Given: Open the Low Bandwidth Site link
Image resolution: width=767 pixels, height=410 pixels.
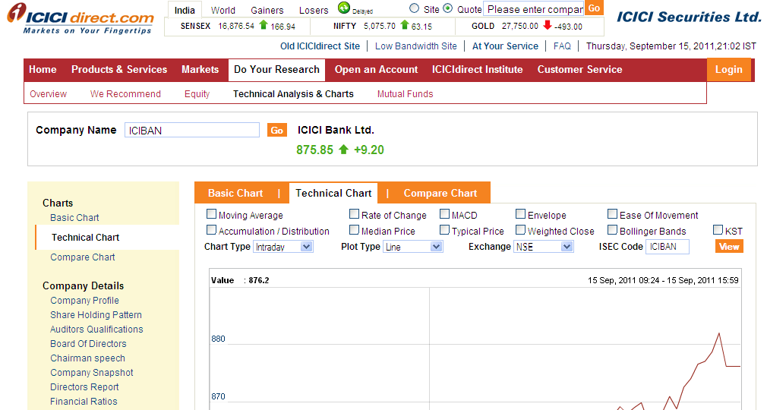Looking at the screenshot, I should click(x=416, y=46).
